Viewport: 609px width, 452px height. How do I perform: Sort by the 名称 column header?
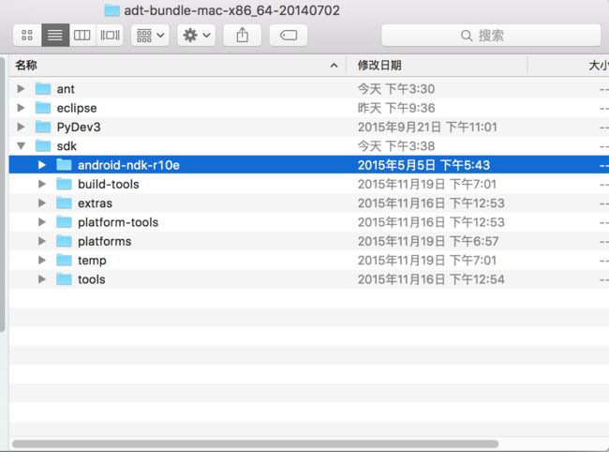pyautogui.click(x=177, y=66)
